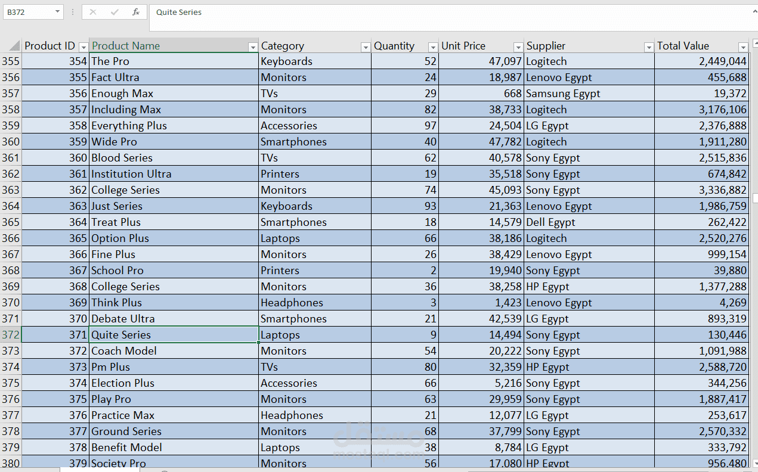Select cell 'Practice Max'
The image size is (758, 472).
(174, 415)
